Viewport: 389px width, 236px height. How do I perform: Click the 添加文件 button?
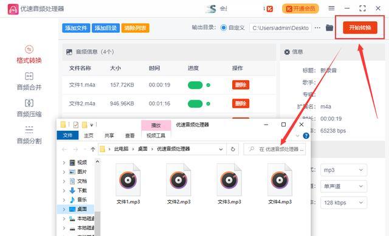click(x=76, y=28)
